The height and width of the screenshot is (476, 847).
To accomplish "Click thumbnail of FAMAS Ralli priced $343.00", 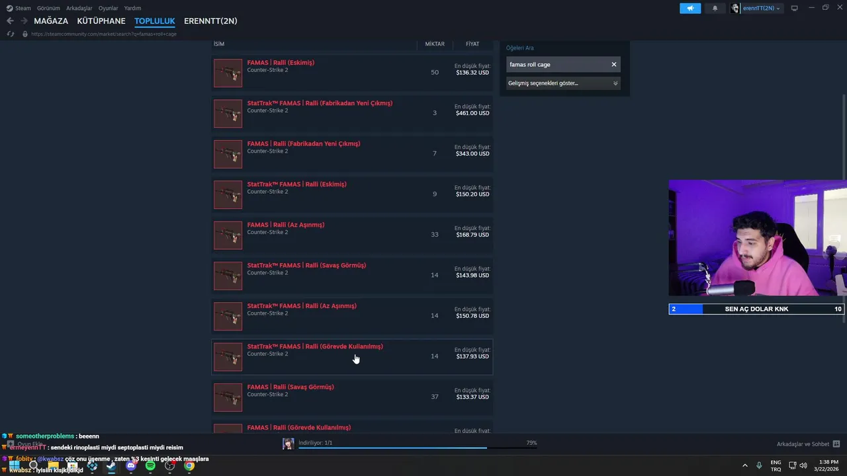I will [x=228, y=154].
